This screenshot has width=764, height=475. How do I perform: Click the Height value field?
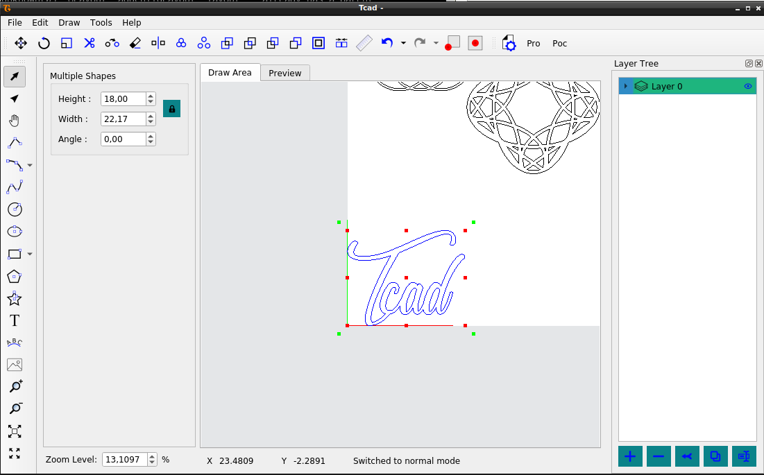click(124, 98)
